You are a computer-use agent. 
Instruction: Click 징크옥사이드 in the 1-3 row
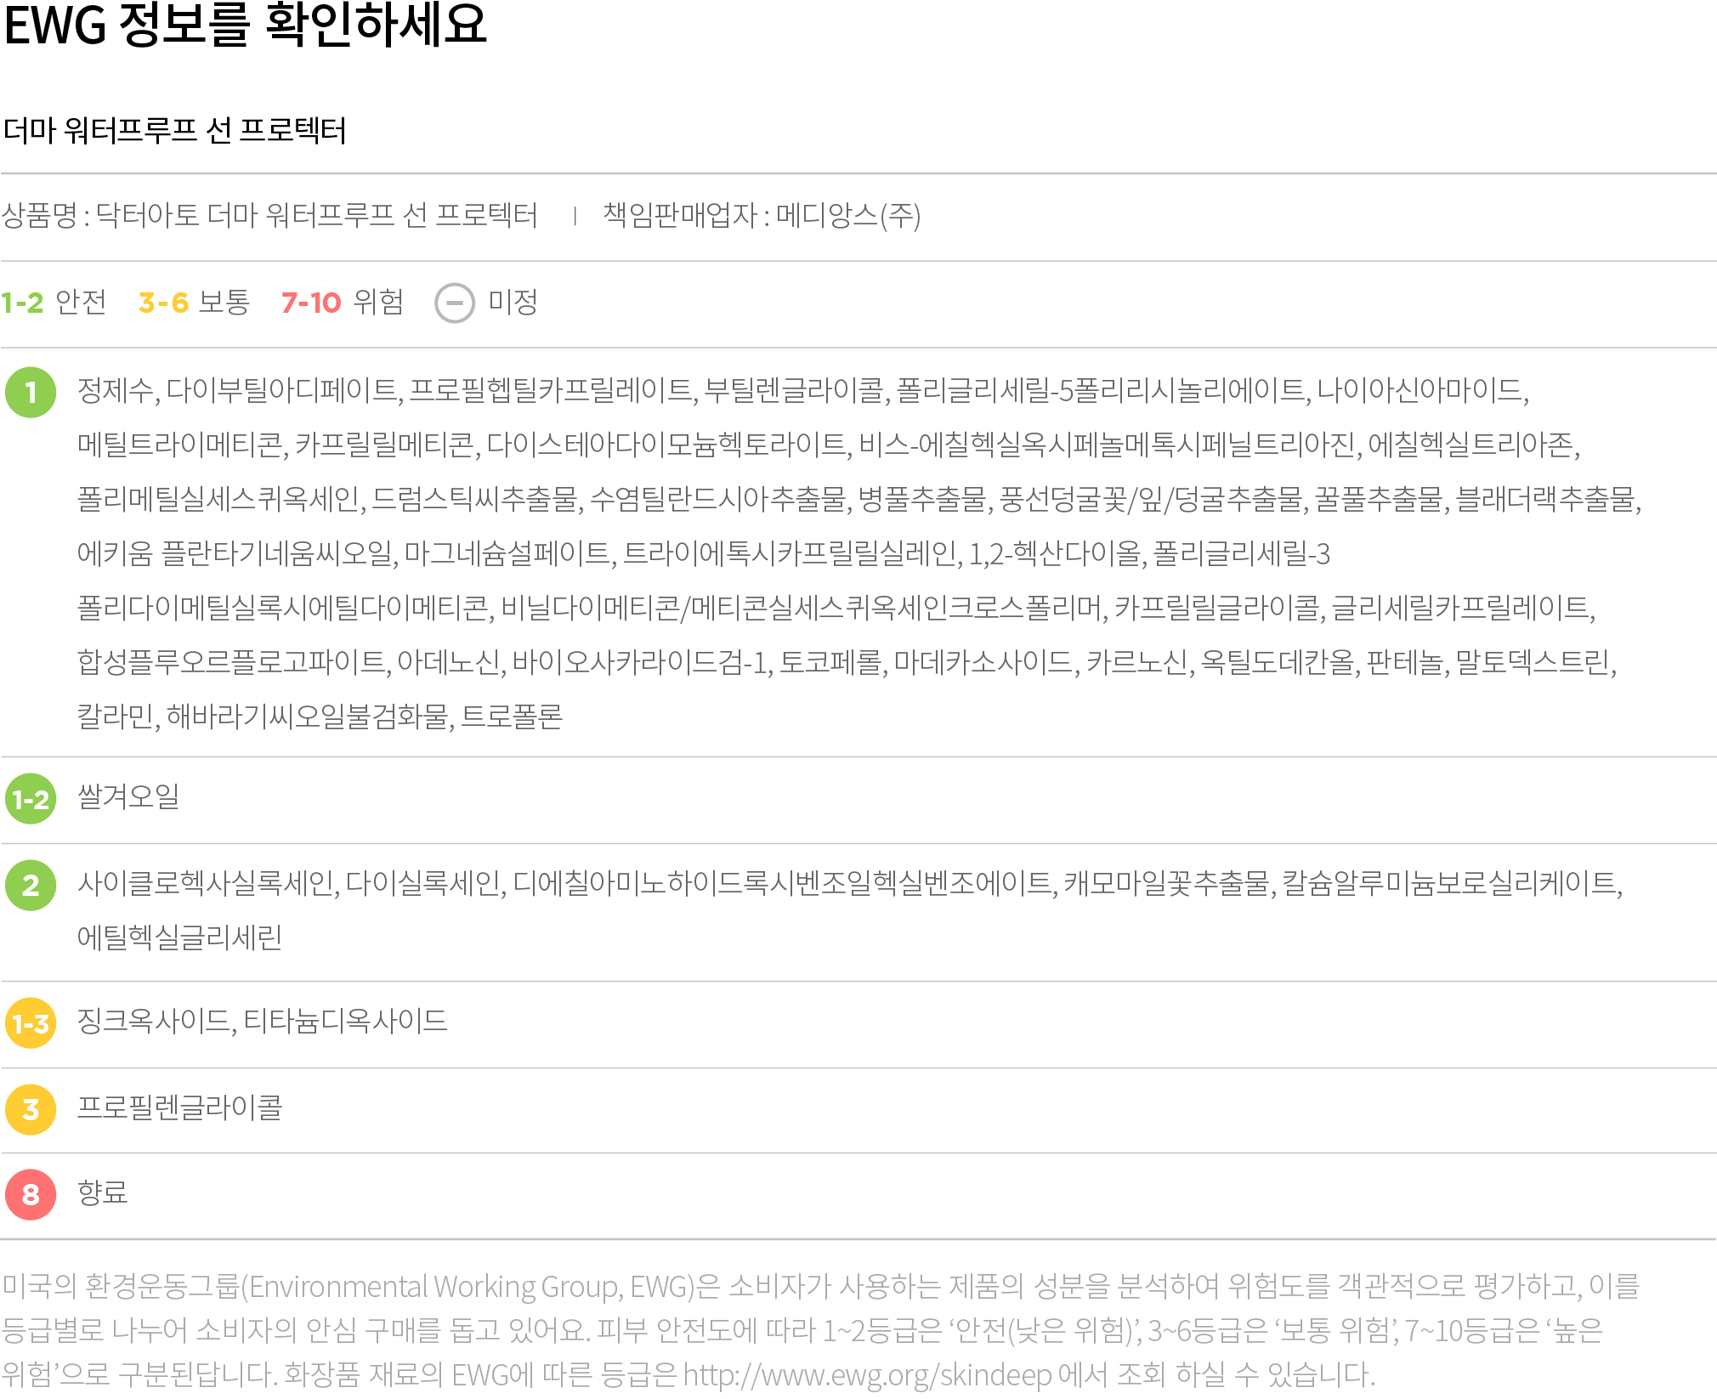pyautogui.click(x=154, y=1021)
